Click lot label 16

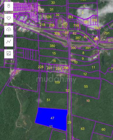[x=54, y=61]
